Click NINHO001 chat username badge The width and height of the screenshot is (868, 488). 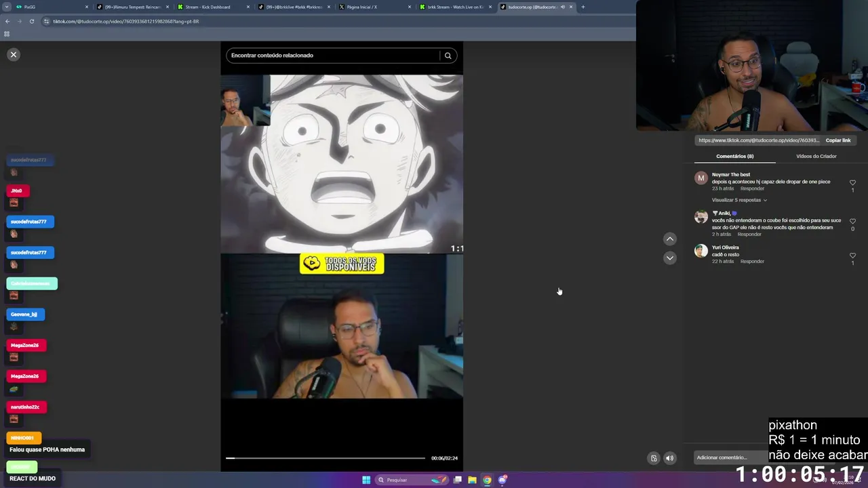[22, 438]
